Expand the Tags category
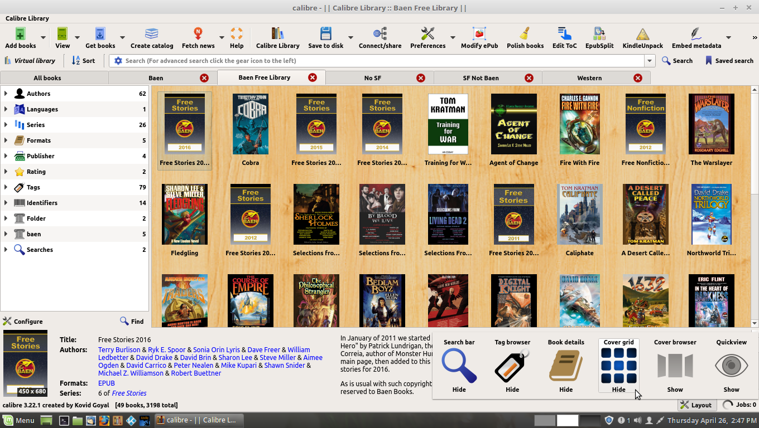 pyautogui.click(x=6, y=187)
